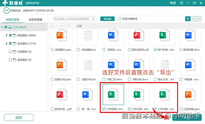Switch to list view
Image resolution: width=205 pixels, height=124 pixels.
click(193, 19)
